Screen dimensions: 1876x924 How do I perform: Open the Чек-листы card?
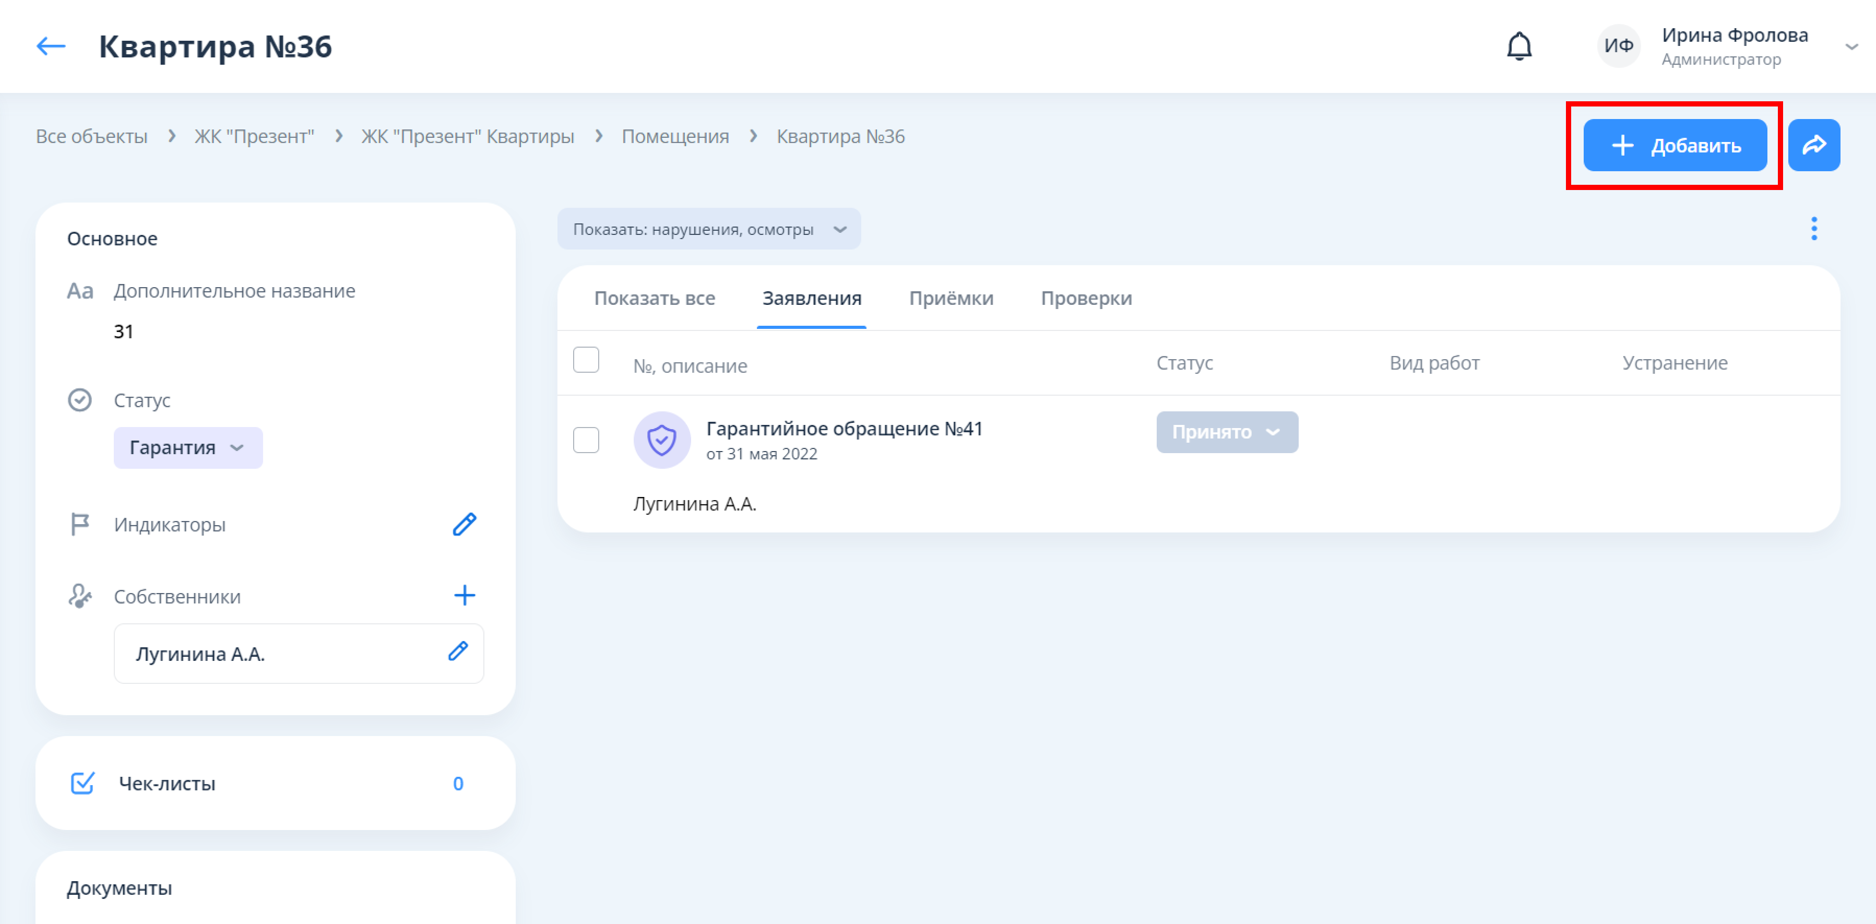point(275,784)
